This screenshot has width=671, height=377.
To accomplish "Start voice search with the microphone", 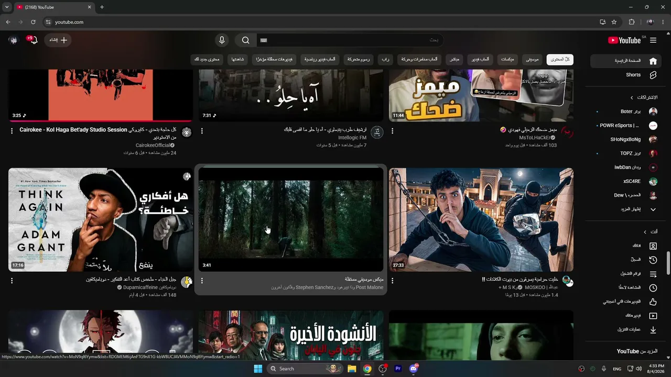I will [222, 40].
